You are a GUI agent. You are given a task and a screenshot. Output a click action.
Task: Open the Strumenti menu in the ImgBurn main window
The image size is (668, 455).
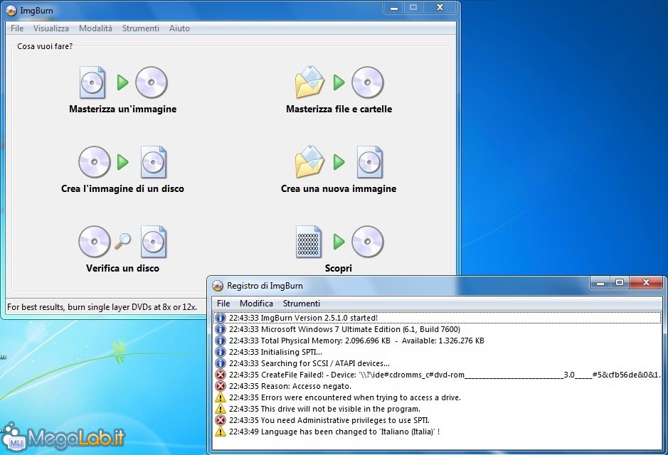click(x=141, y=28)
